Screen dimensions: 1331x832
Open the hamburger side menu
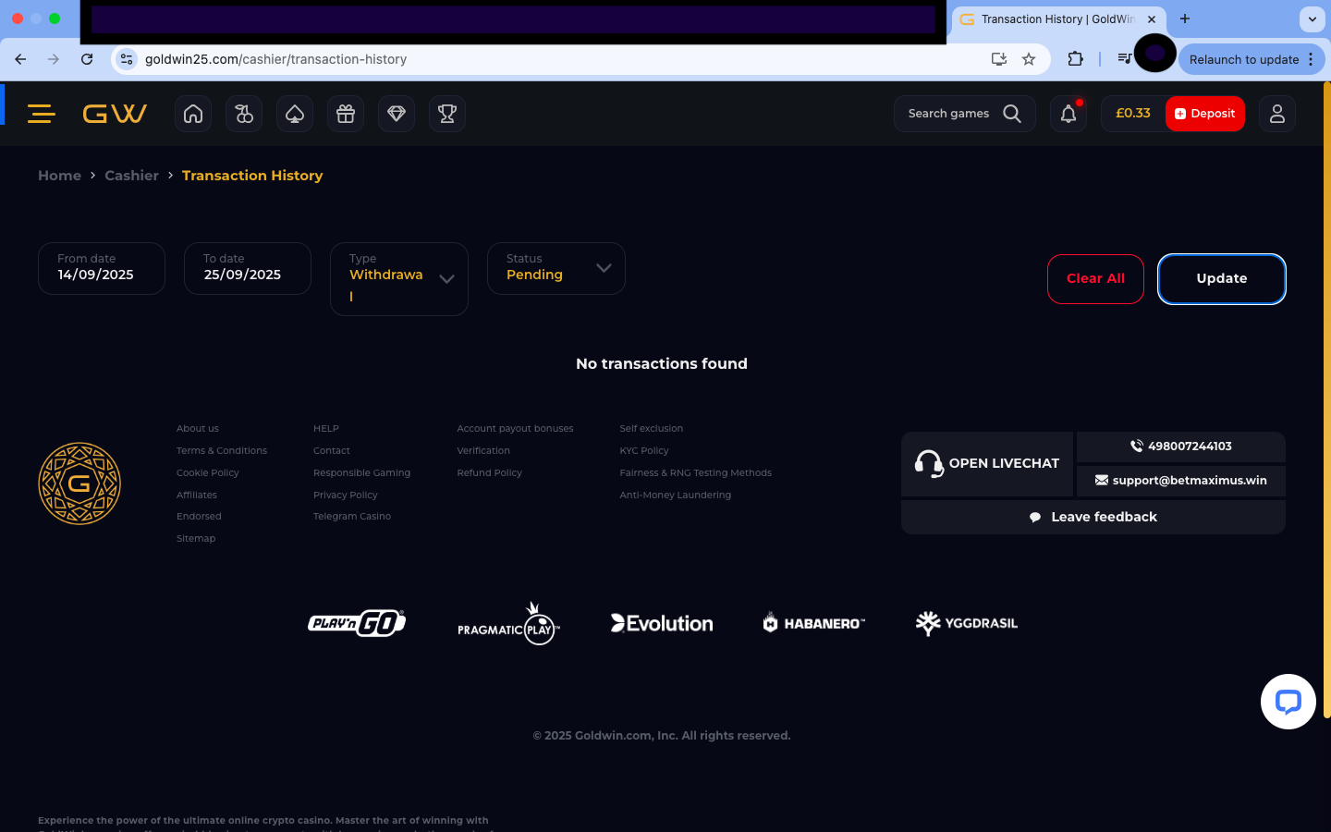[x=42, y=114]
